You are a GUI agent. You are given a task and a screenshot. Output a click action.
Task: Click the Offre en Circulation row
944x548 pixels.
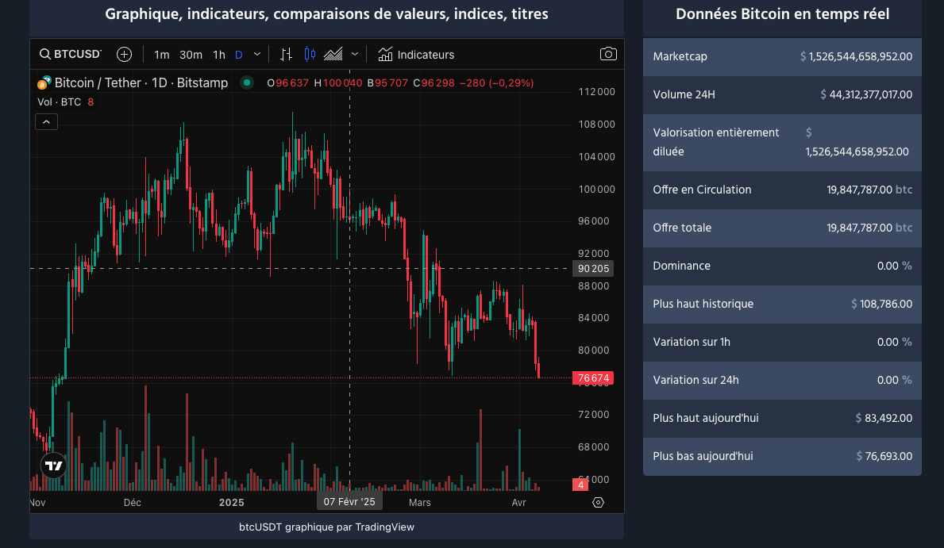[x=782, y=190]
